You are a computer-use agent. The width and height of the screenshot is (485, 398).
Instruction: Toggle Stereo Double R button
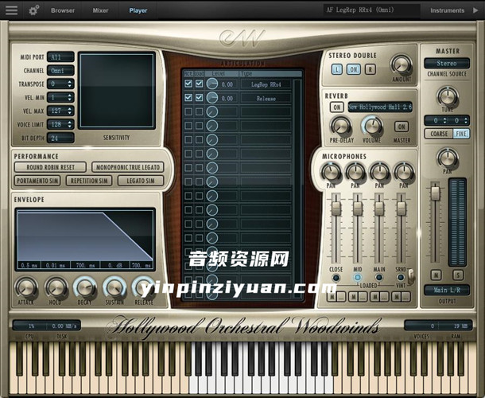click(x=371, y=69)
